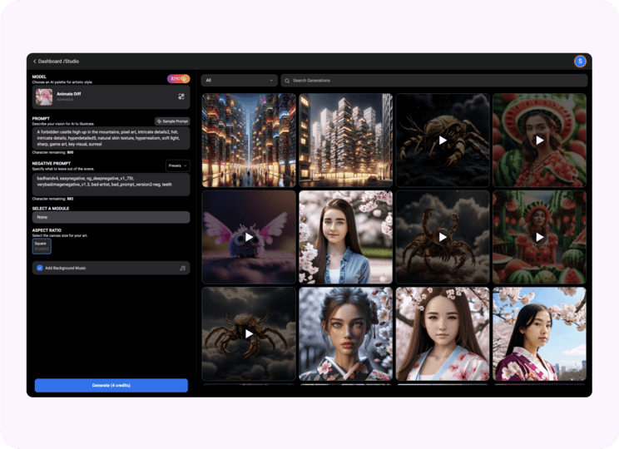Play the watermelon hat woman video
This screenshot has width=619, height=449.
[x=539, y=140]
